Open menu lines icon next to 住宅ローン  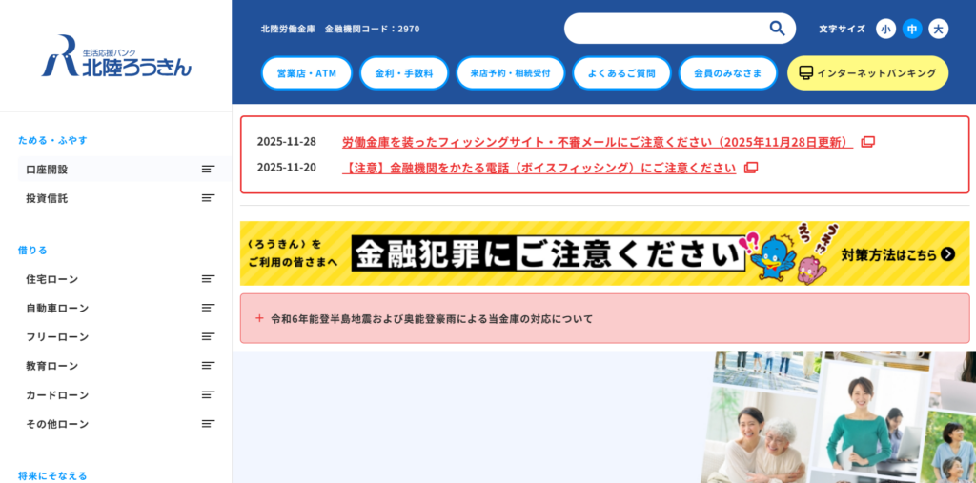tap(208, 279)
